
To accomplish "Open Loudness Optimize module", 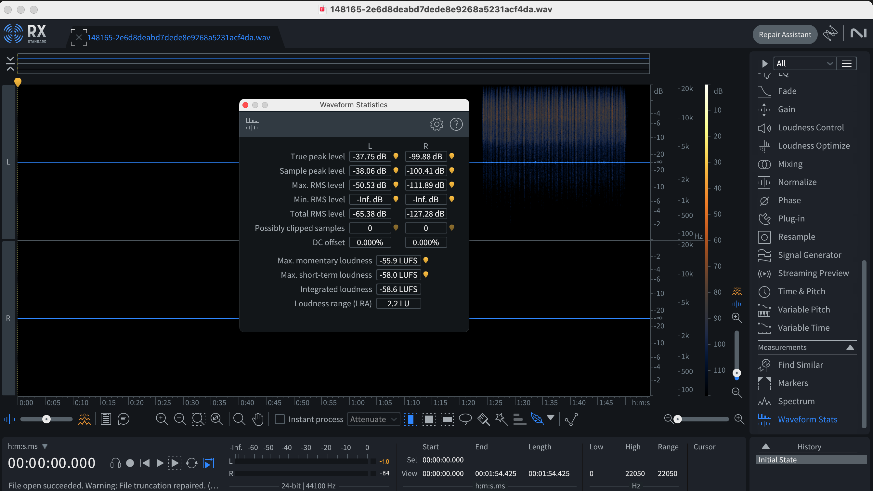I will [x=814, y=145].
